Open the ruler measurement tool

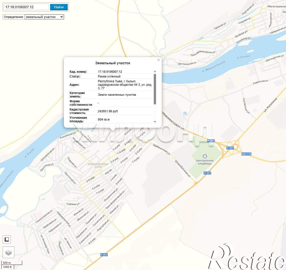pyautogui.click(x=7, y=239)
